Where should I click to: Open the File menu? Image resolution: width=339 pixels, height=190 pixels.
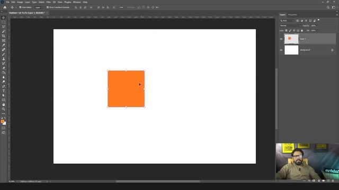(x=7, y=2)
